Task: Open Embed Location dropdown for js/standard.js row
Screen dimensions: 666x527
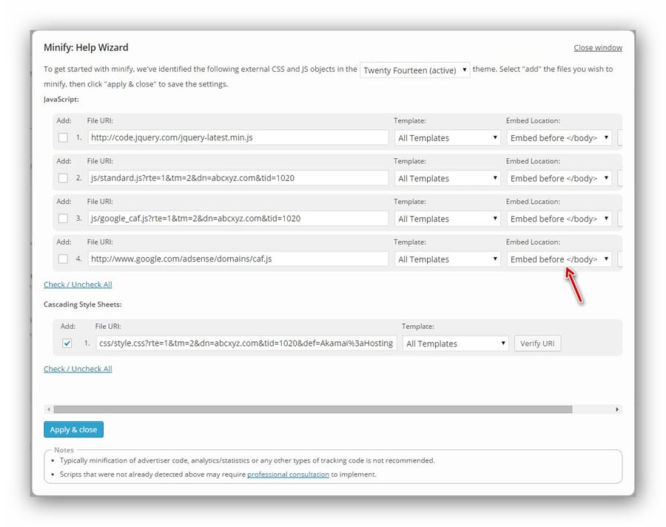Action: (x=559, y=178)
